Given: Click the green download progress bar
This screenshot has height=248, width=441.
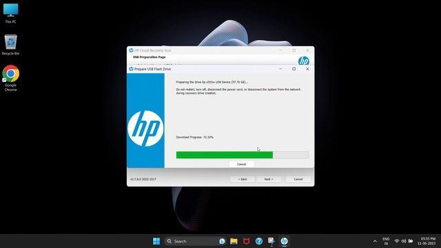Looking at the screenshot, I should coord(243,155).
